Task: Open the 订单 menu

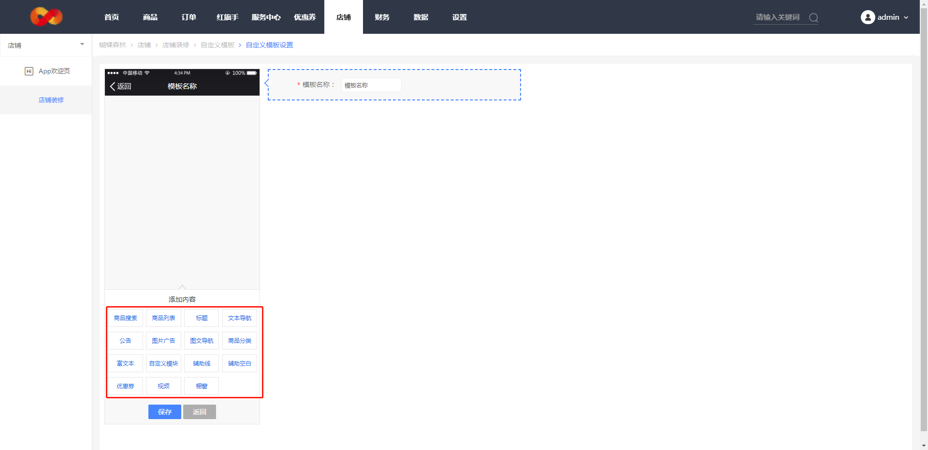Action: (x=189, y=17)
